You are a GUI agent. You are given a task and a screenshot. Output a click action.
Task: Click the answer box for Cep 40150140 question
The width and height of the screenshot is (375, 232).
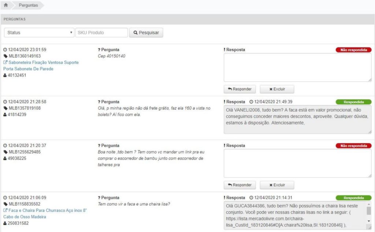[297, 67]
